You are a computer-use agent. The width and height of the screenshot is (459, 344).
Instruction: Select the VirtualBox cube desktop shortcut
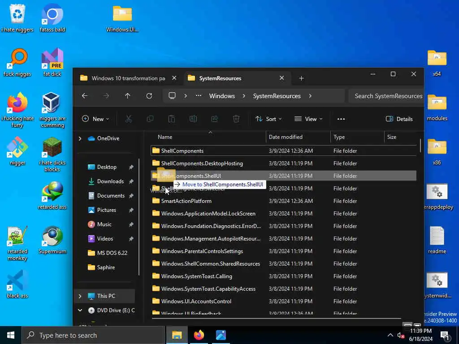click(x=52, y=110)
